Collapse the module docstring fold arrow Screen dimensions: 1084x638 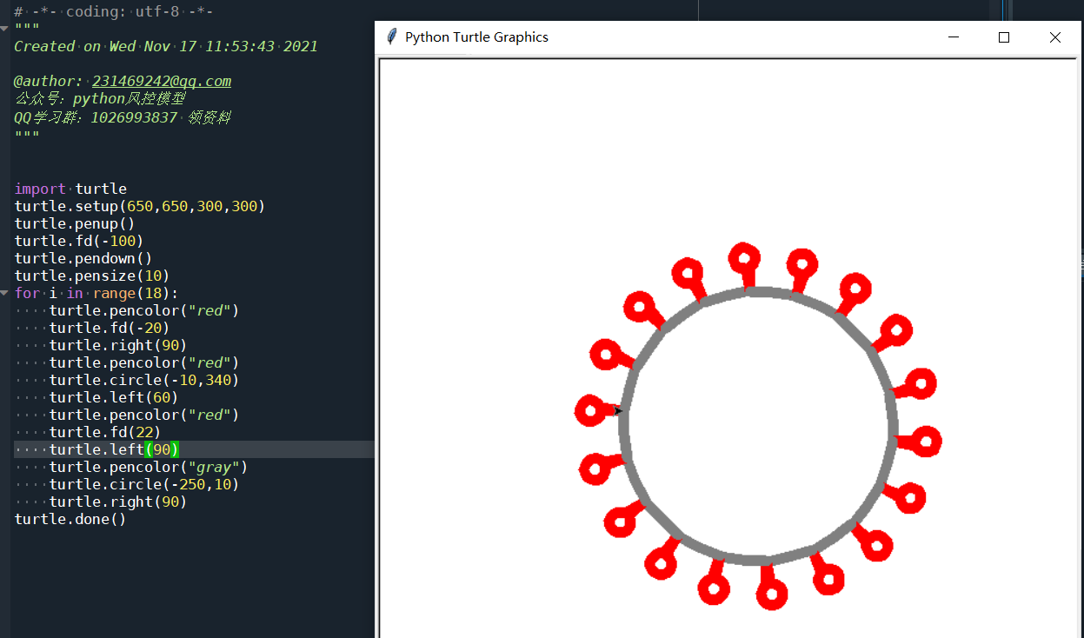pos(3,27)
